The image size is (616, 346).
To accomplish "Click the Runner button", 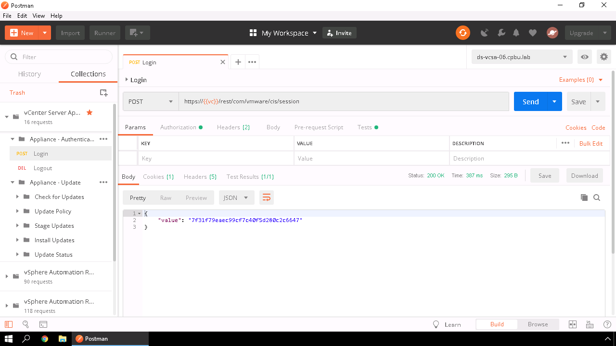I will [x=105, y=33].
